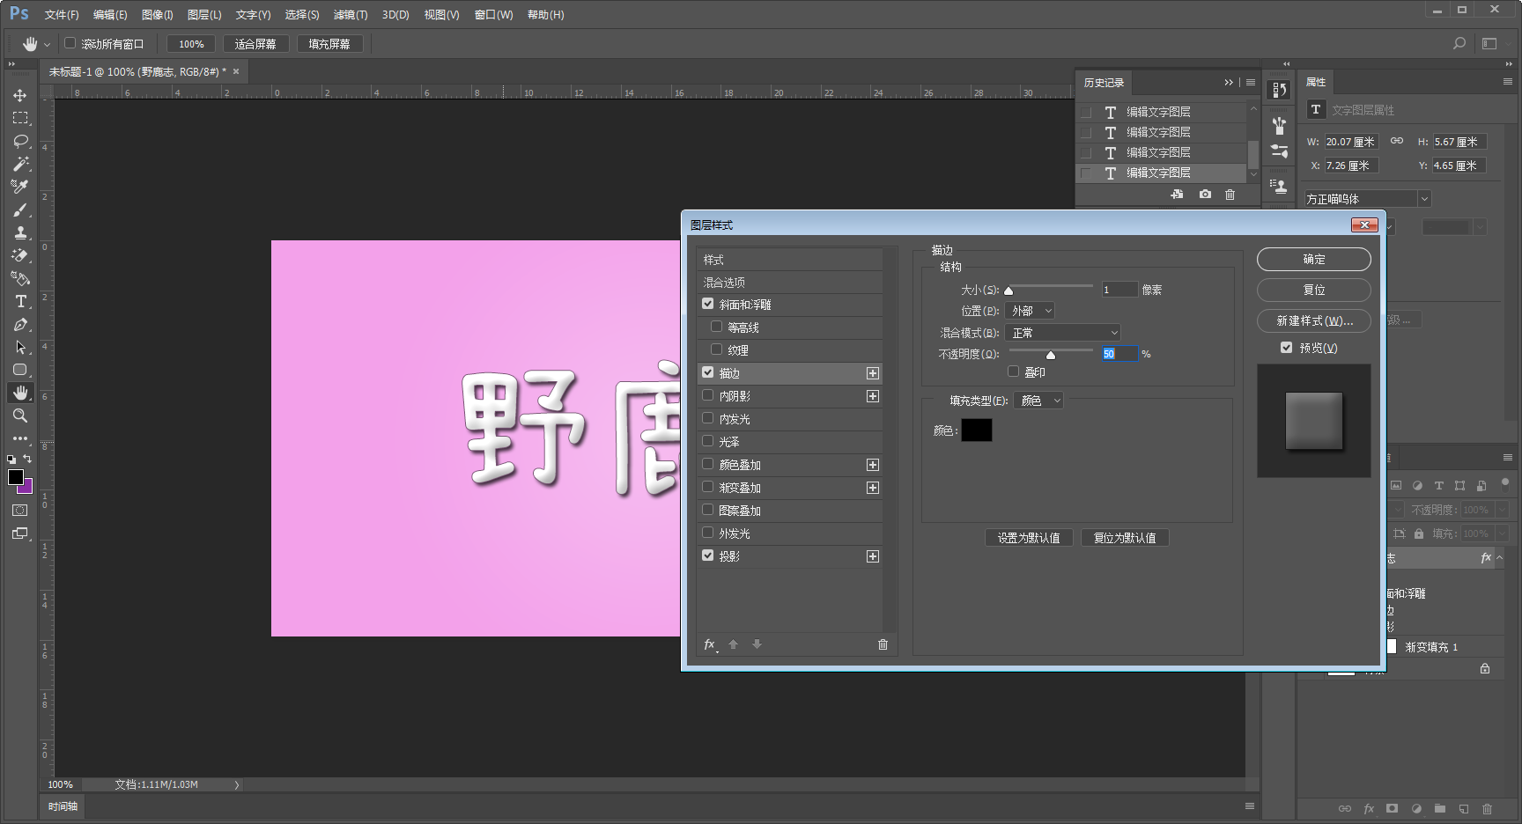1522x824 pixels.
Task: Uncheck the Stroke (描边) effect
Action: 708,372
